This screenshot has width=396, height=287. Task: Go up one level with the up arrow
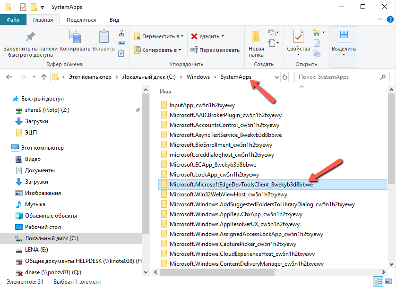point(44,77)
